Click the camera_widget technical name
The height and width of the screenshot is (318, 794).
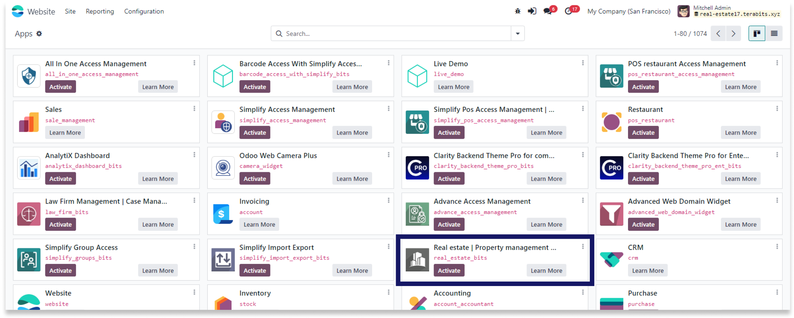261,166
